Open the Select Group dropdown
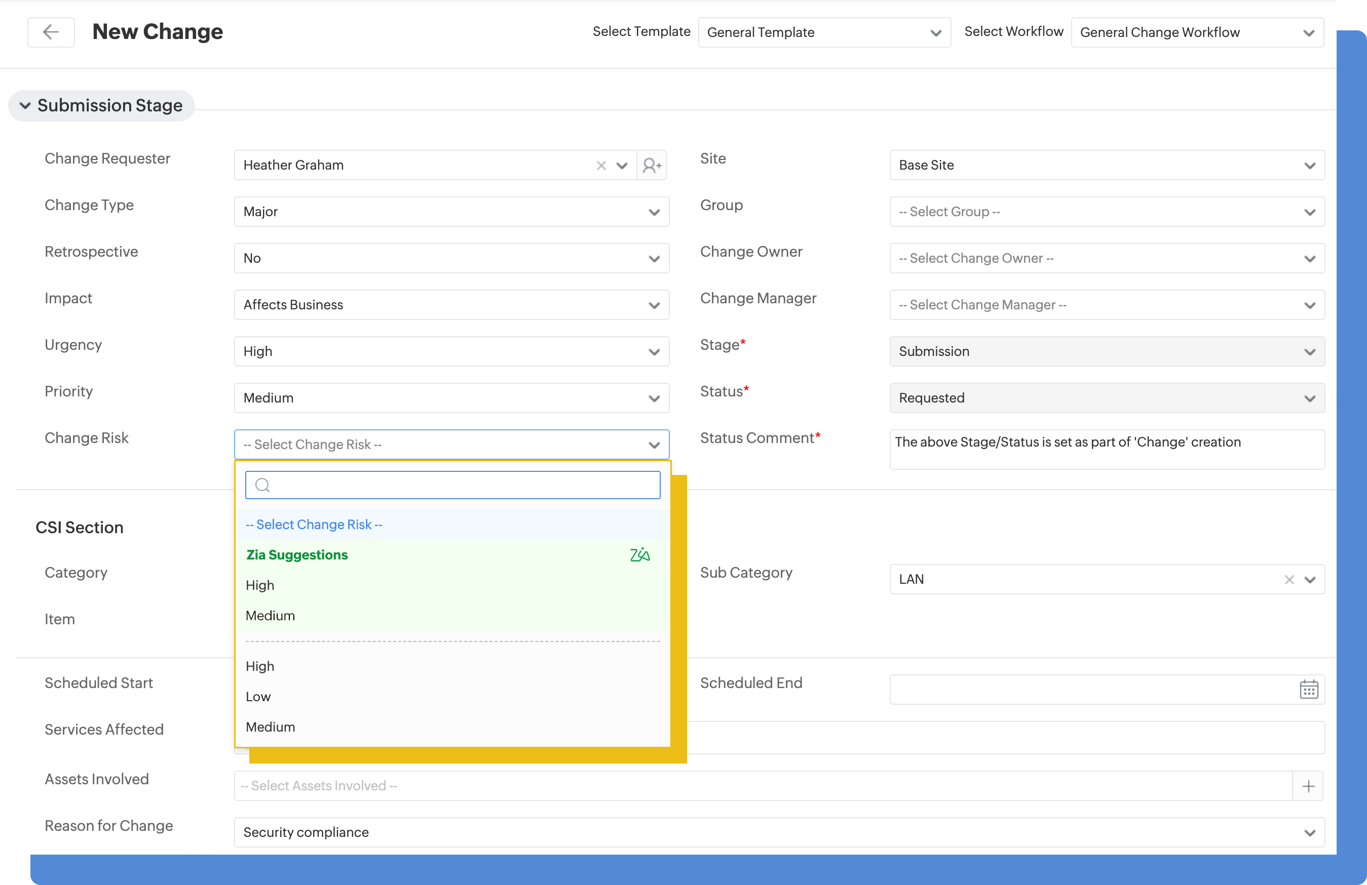The width and height of the screenshot is (1367, 885). [1106, 212]
